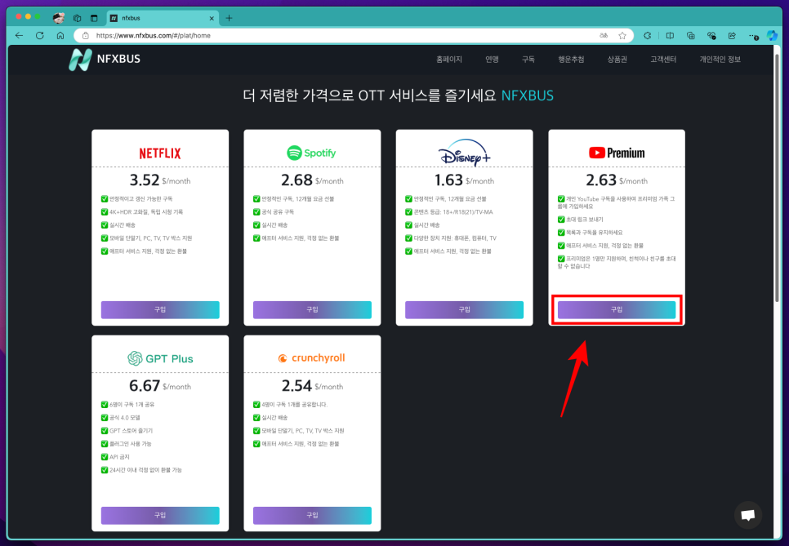The image size is (789, 546).
Task: Refresh the page
Action: coord(40,36)
